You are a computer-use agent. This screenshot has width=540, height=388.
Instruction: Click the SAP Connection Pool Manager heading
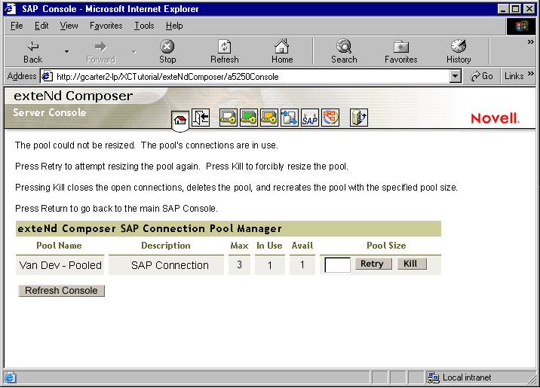coord(149,229)
